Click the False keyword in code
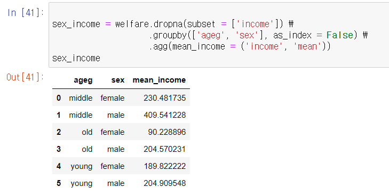 coord(339,35)
